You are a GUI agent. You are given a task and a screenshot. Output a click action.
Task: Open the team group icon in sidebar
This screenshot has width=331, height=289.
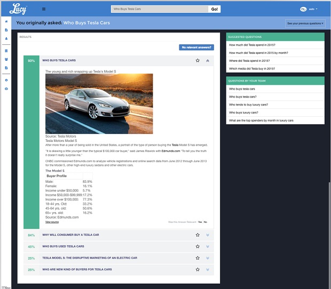pyautogui.click(x=6, y=59)
